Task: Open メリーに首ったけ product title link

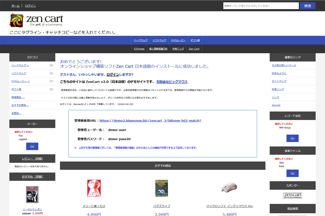Action: [94, 206]
